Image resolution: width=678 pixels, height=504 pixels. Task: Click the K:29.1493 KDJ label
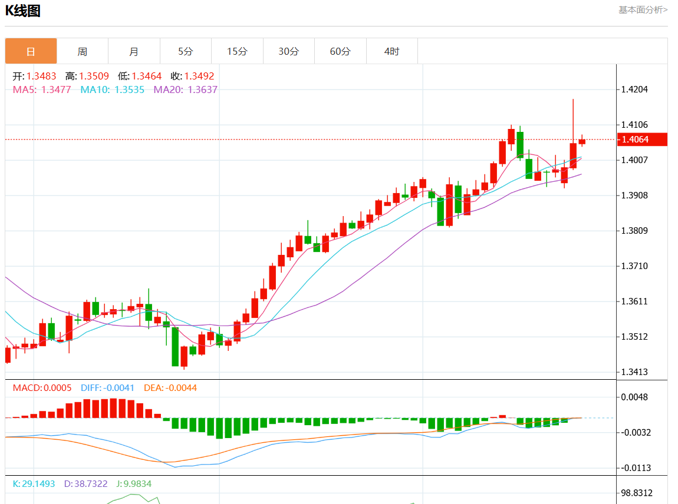(34, 484)
